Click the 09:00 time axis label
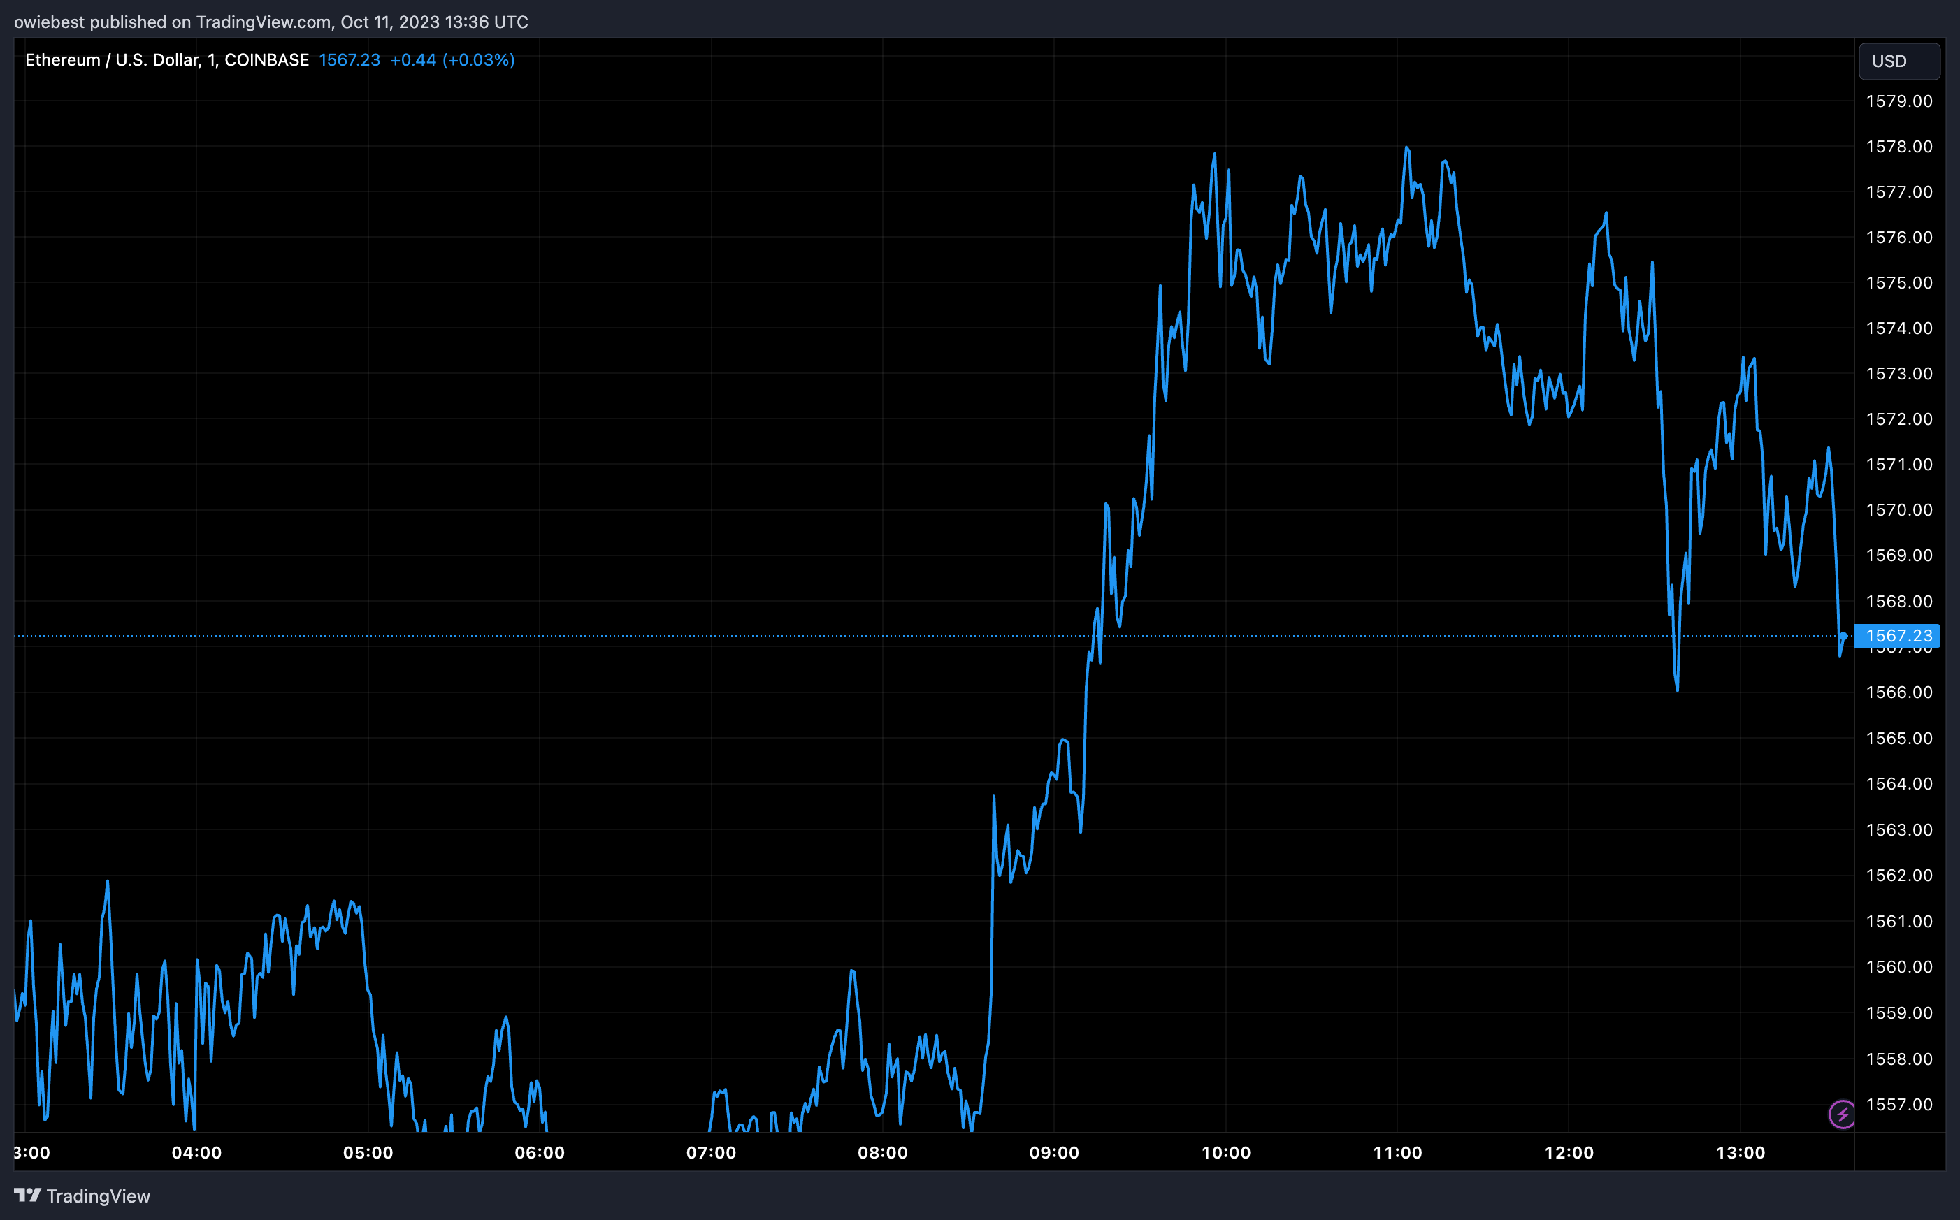Image resolution: width=1960 pixels, height=1220 pixels. click(1054, 1152)
